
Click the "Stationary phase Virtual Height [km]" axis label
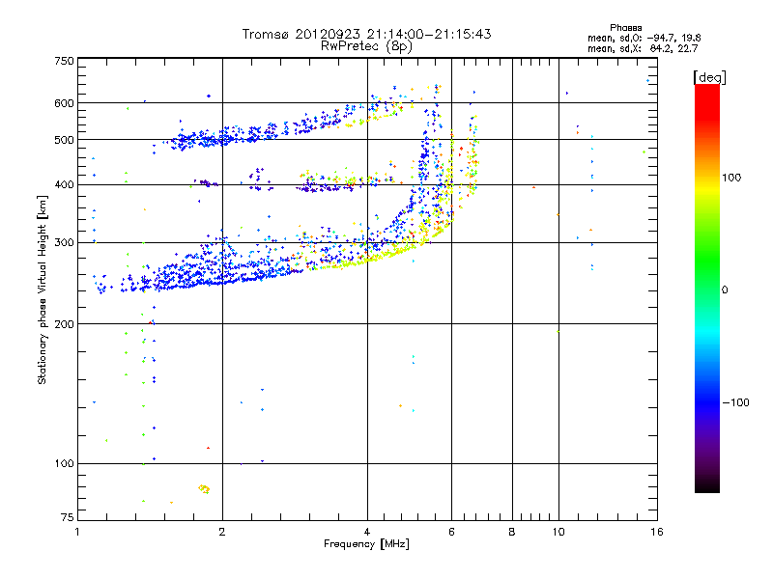pyautogui.click(x=43, y=289)
